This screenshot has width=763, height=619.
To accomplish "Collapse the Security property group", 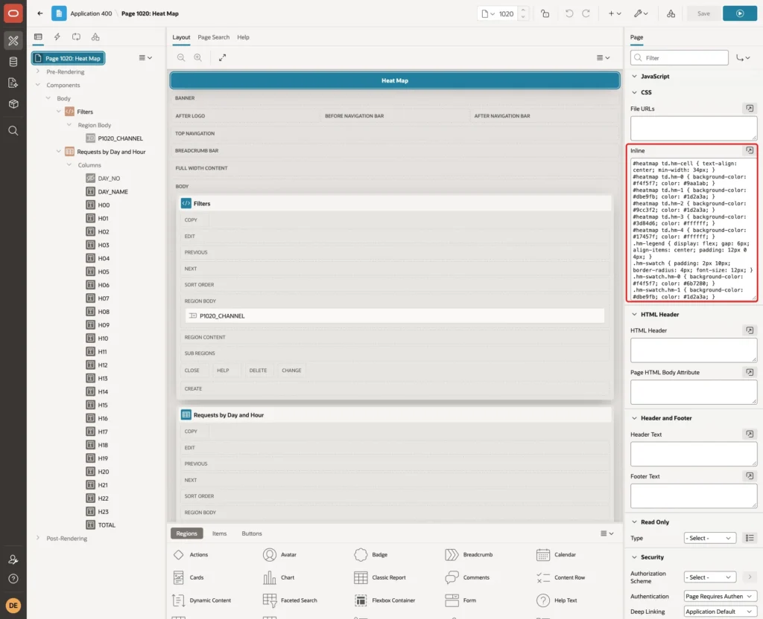I will pos(634,557).
